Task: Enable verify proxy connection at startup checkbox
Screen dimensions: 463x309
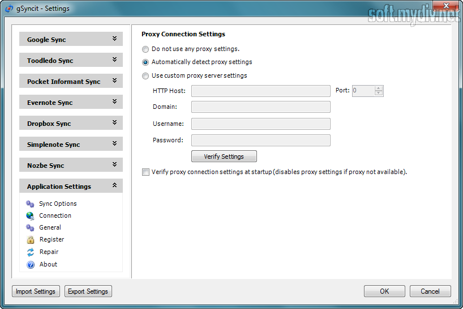Action: pyautogui.click(x=145, y=172)
